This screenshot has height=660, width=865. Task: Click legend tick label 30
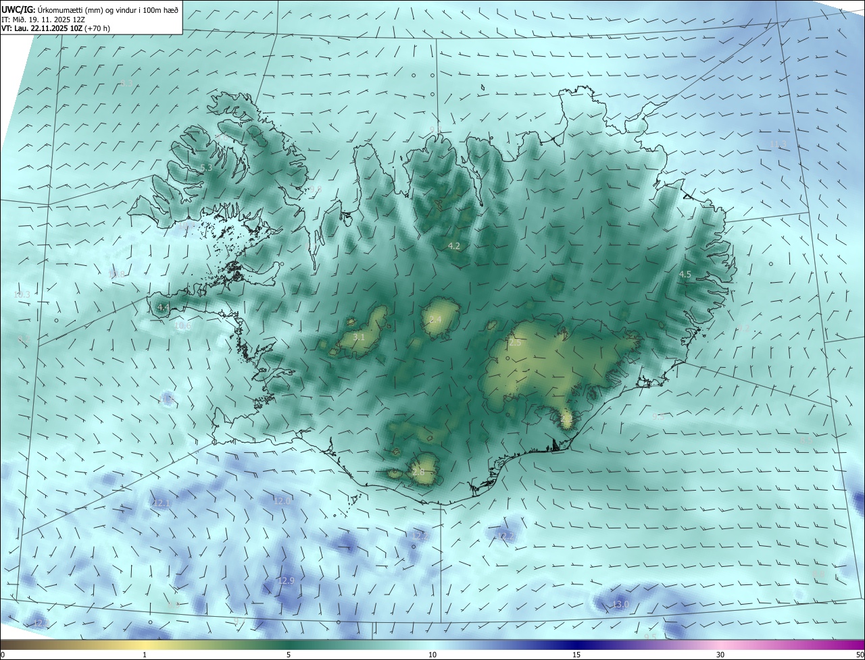click(720, 655)
